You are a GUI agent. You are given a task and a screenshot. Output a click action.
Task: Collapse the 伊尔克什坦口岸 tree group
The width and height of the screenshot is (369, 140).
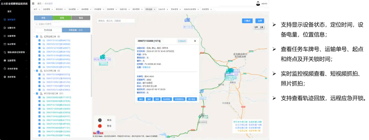click(34, 94)
